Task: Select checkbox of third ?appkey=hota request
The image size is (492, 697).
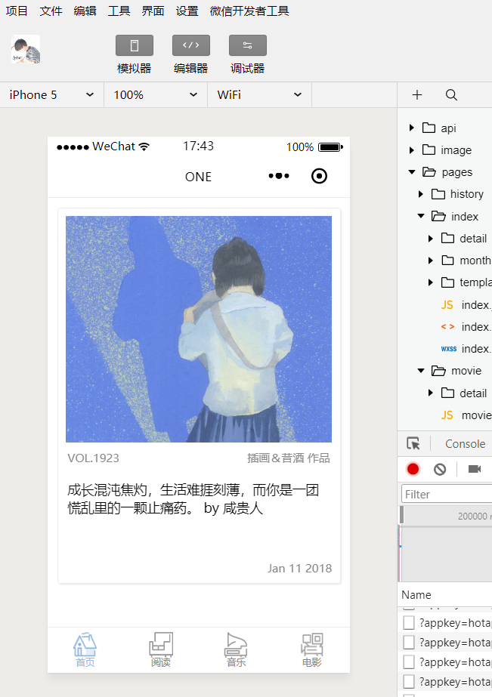Action: pyautogui.click(x=408, y=662)
